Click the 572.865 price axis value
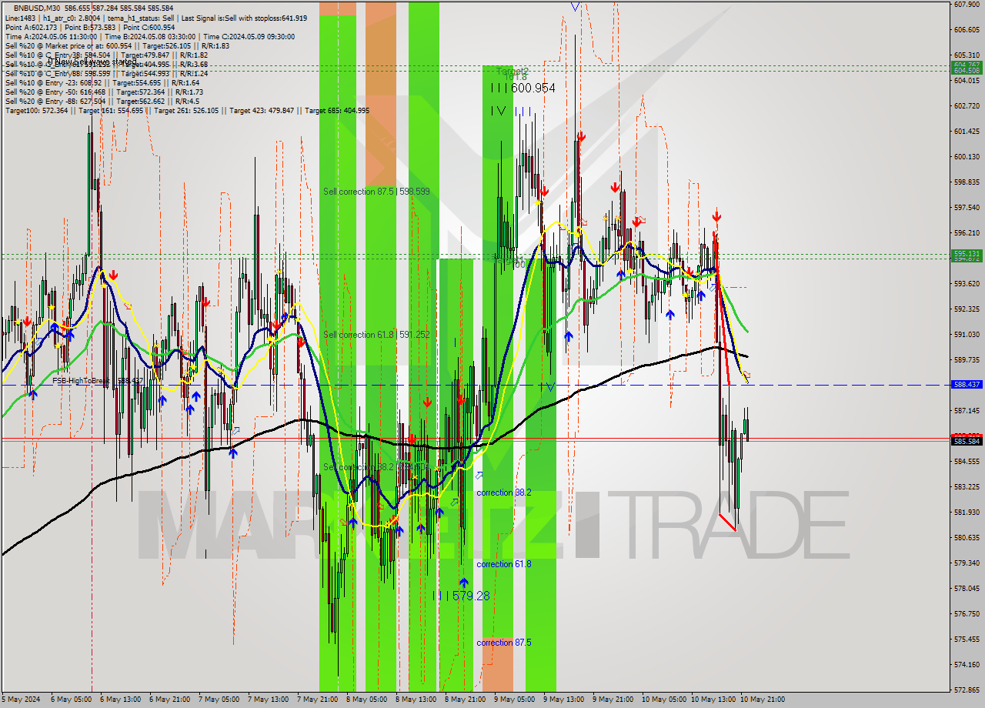The width and height of the screenshot is (985, 708). coord(967,690)
